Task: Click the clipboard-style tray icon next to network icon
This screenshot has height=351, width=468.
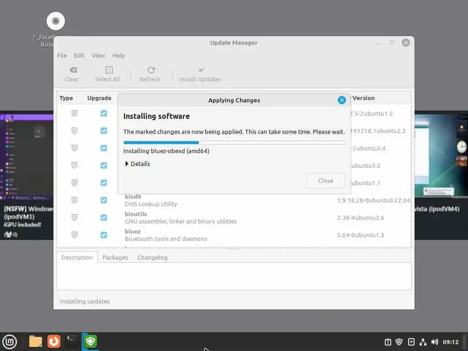Action: 411,342
